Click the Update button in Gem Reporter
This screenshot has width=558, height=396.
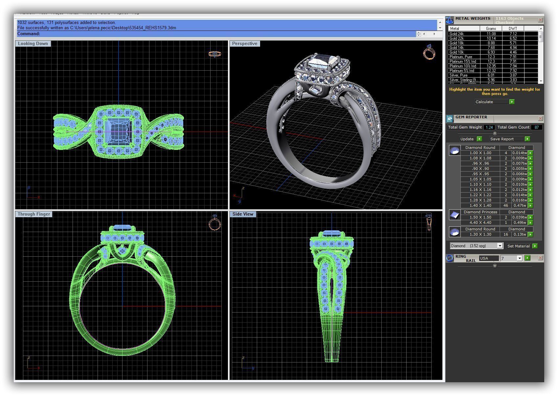click(x=468, y=139)
